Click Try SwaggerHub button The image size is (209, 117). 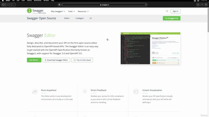coord(171,18)
